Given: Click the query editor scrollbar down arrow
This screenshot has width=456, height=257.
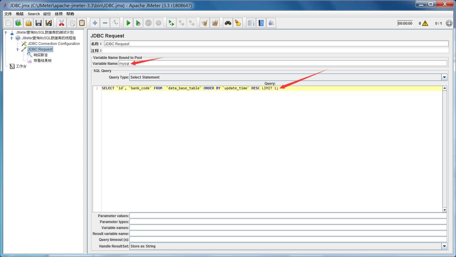Looking at the screenshot, I should 444,210.
